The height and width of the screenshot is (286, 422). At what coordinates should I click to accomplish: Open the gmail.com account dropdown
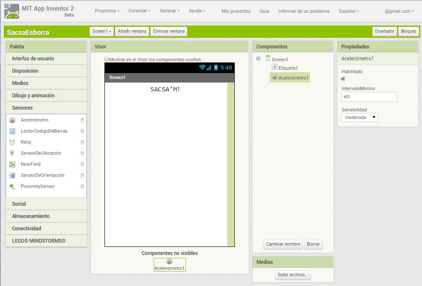(399, 11)
